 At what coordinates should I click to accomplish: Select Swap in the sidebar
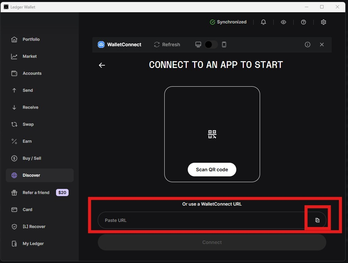click(x=28, y=124)
